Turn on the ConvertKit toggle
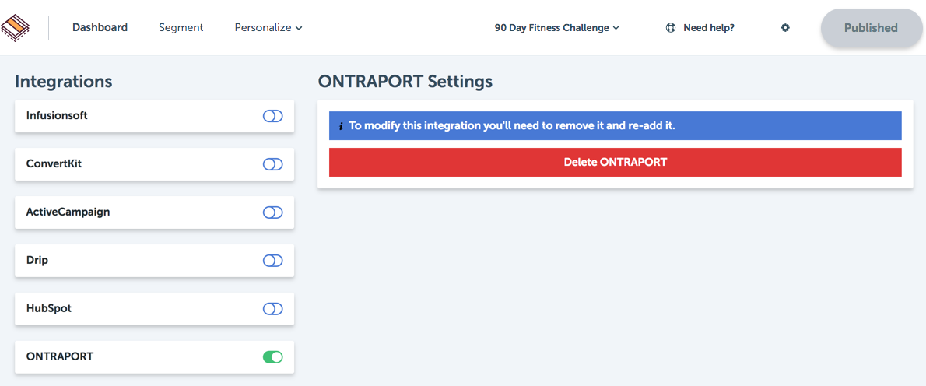Image resolution: width=926 pixels, height=386 pixels. click(x=273, y=165)
